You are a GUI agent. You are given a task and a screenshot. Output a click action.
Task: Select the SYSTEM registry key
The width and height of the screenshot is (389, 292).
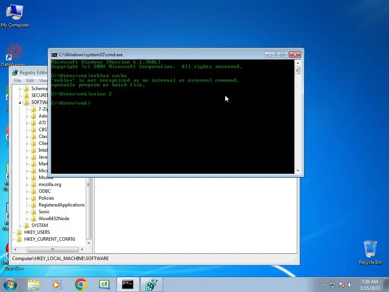pyautogui.click(x=40, y=225)
